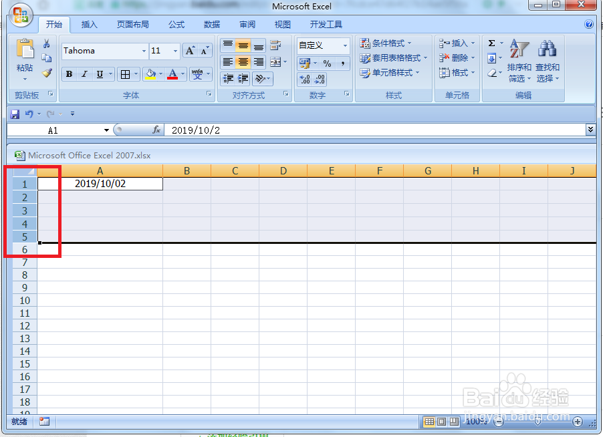Switch to the 审阅 tab
603x437 pixels.
pyautogui.click(x=247, y=25)
